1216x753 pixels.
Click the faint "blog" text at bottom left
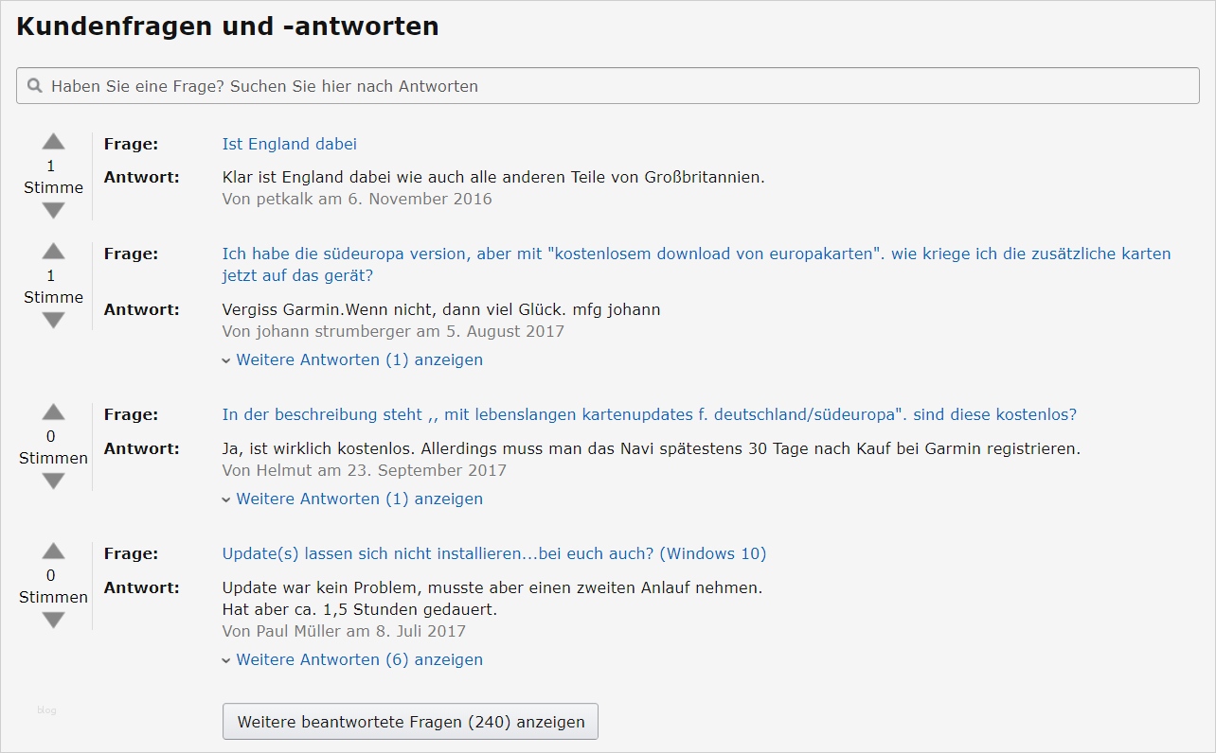(x=46, y=709)
